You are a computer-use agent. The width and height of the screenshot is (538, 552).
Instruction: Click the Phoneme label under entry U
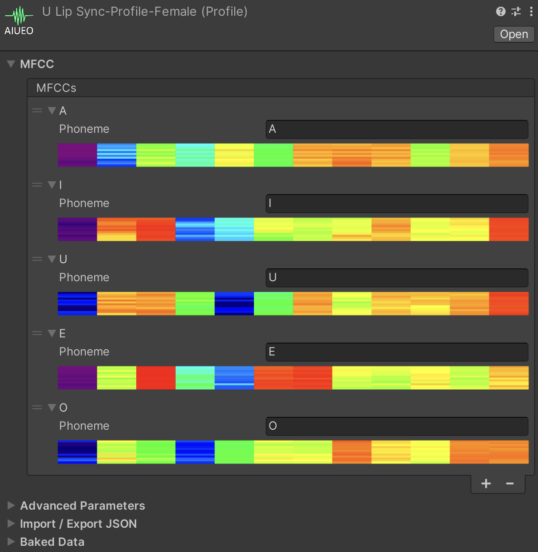[84, 278]
